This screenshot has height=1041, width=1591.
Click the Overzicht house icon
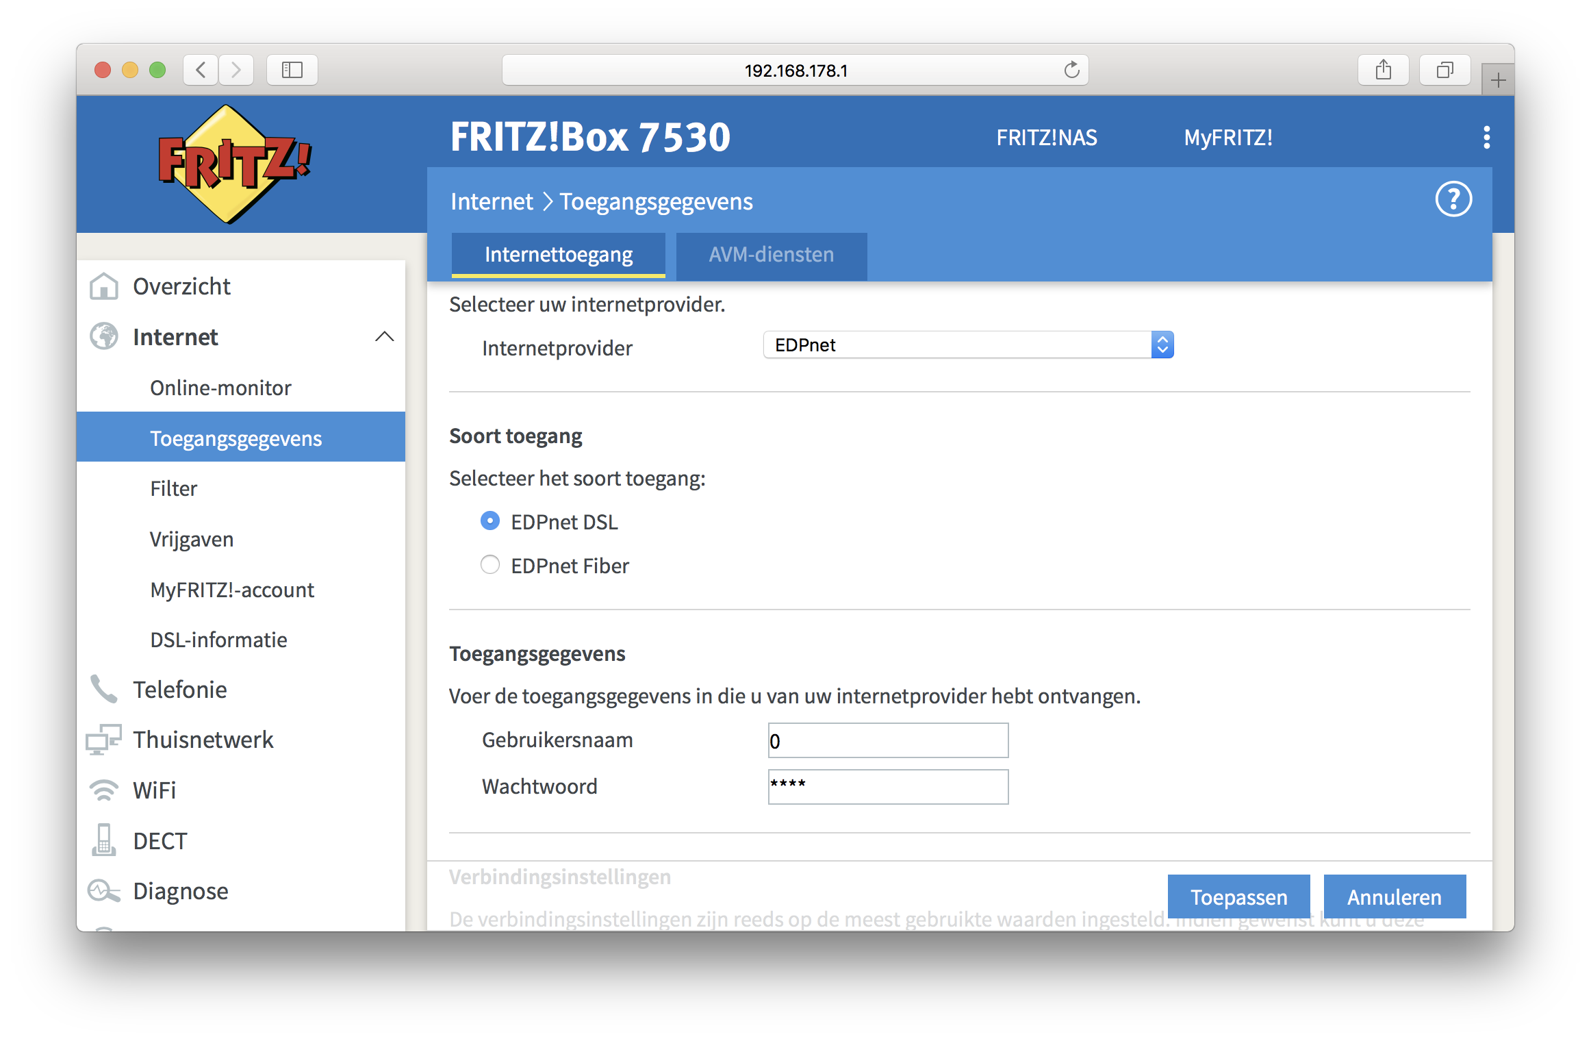[104, 286]
